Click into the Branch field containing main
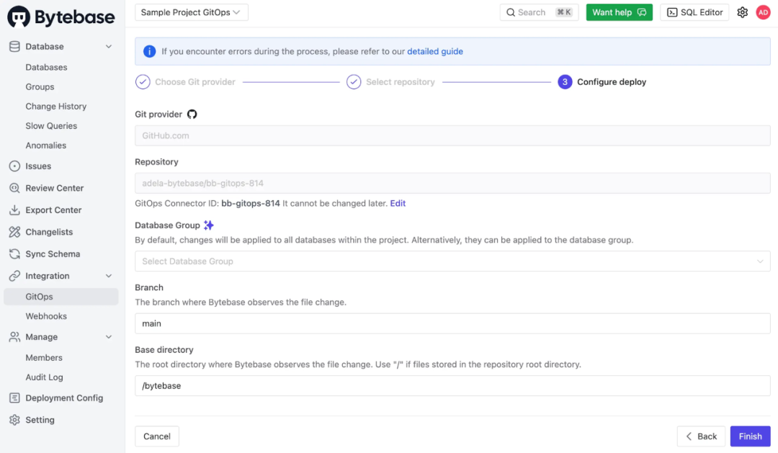Screen dimensions: 778x453 click(452, 323)
